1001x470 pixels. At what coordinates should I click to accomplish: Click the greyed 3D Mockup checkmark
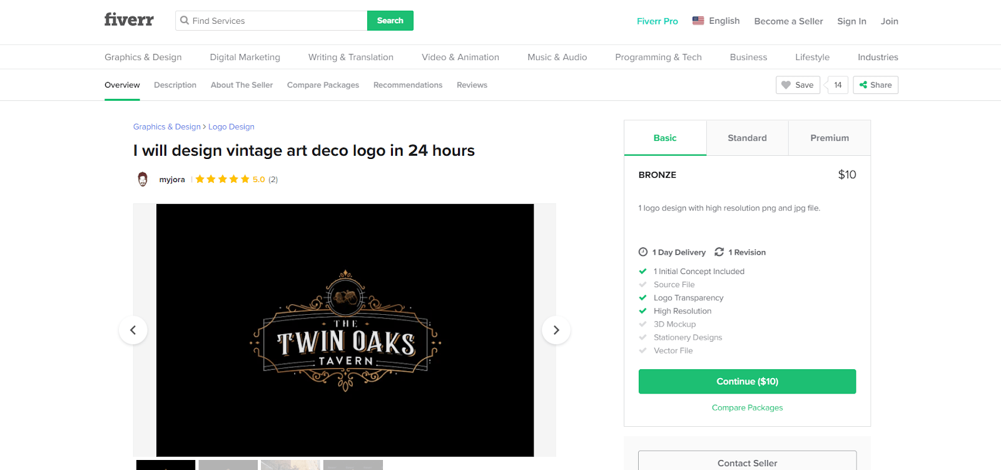(x=643, y=324)
